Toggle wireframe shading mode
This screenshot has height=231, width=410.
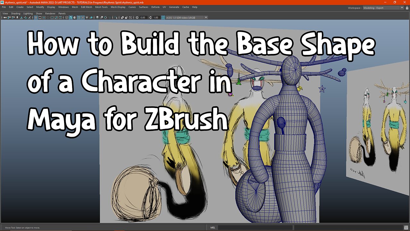67,18
